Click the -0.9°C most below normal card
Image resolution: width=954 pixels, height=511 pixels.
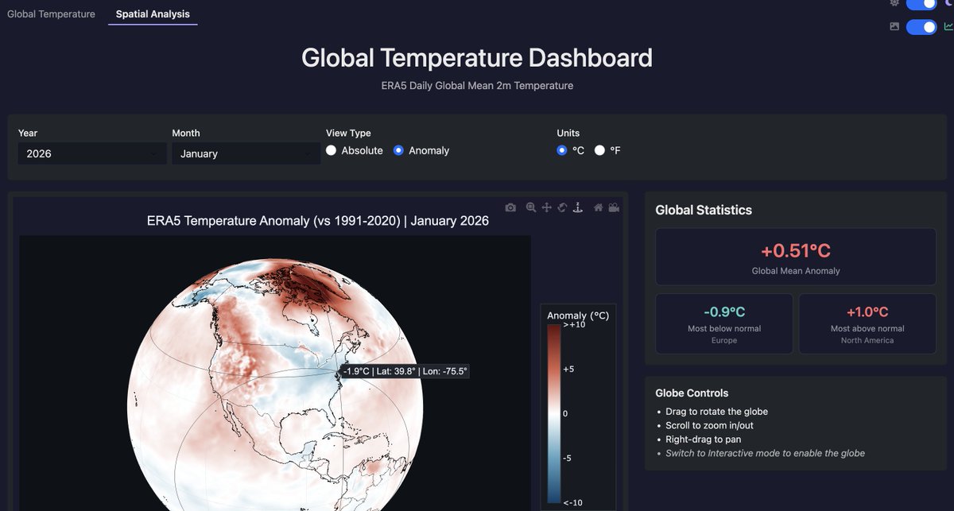click(x=724, y=323)
